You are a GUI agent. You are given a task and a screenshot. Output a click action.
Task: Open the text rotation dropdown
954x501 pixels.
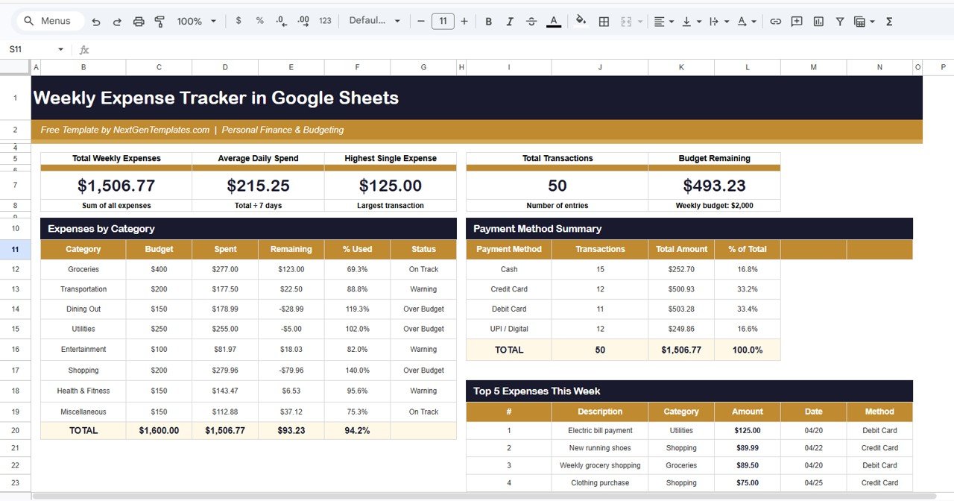coord(747,22)
